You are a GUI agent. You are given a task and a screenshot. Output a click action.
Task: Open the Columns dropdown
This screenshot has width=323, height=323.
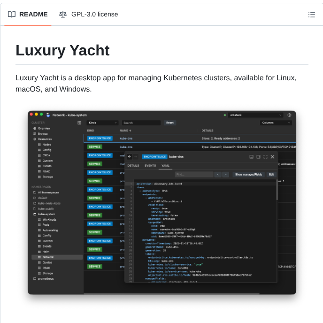click(276, 123)
